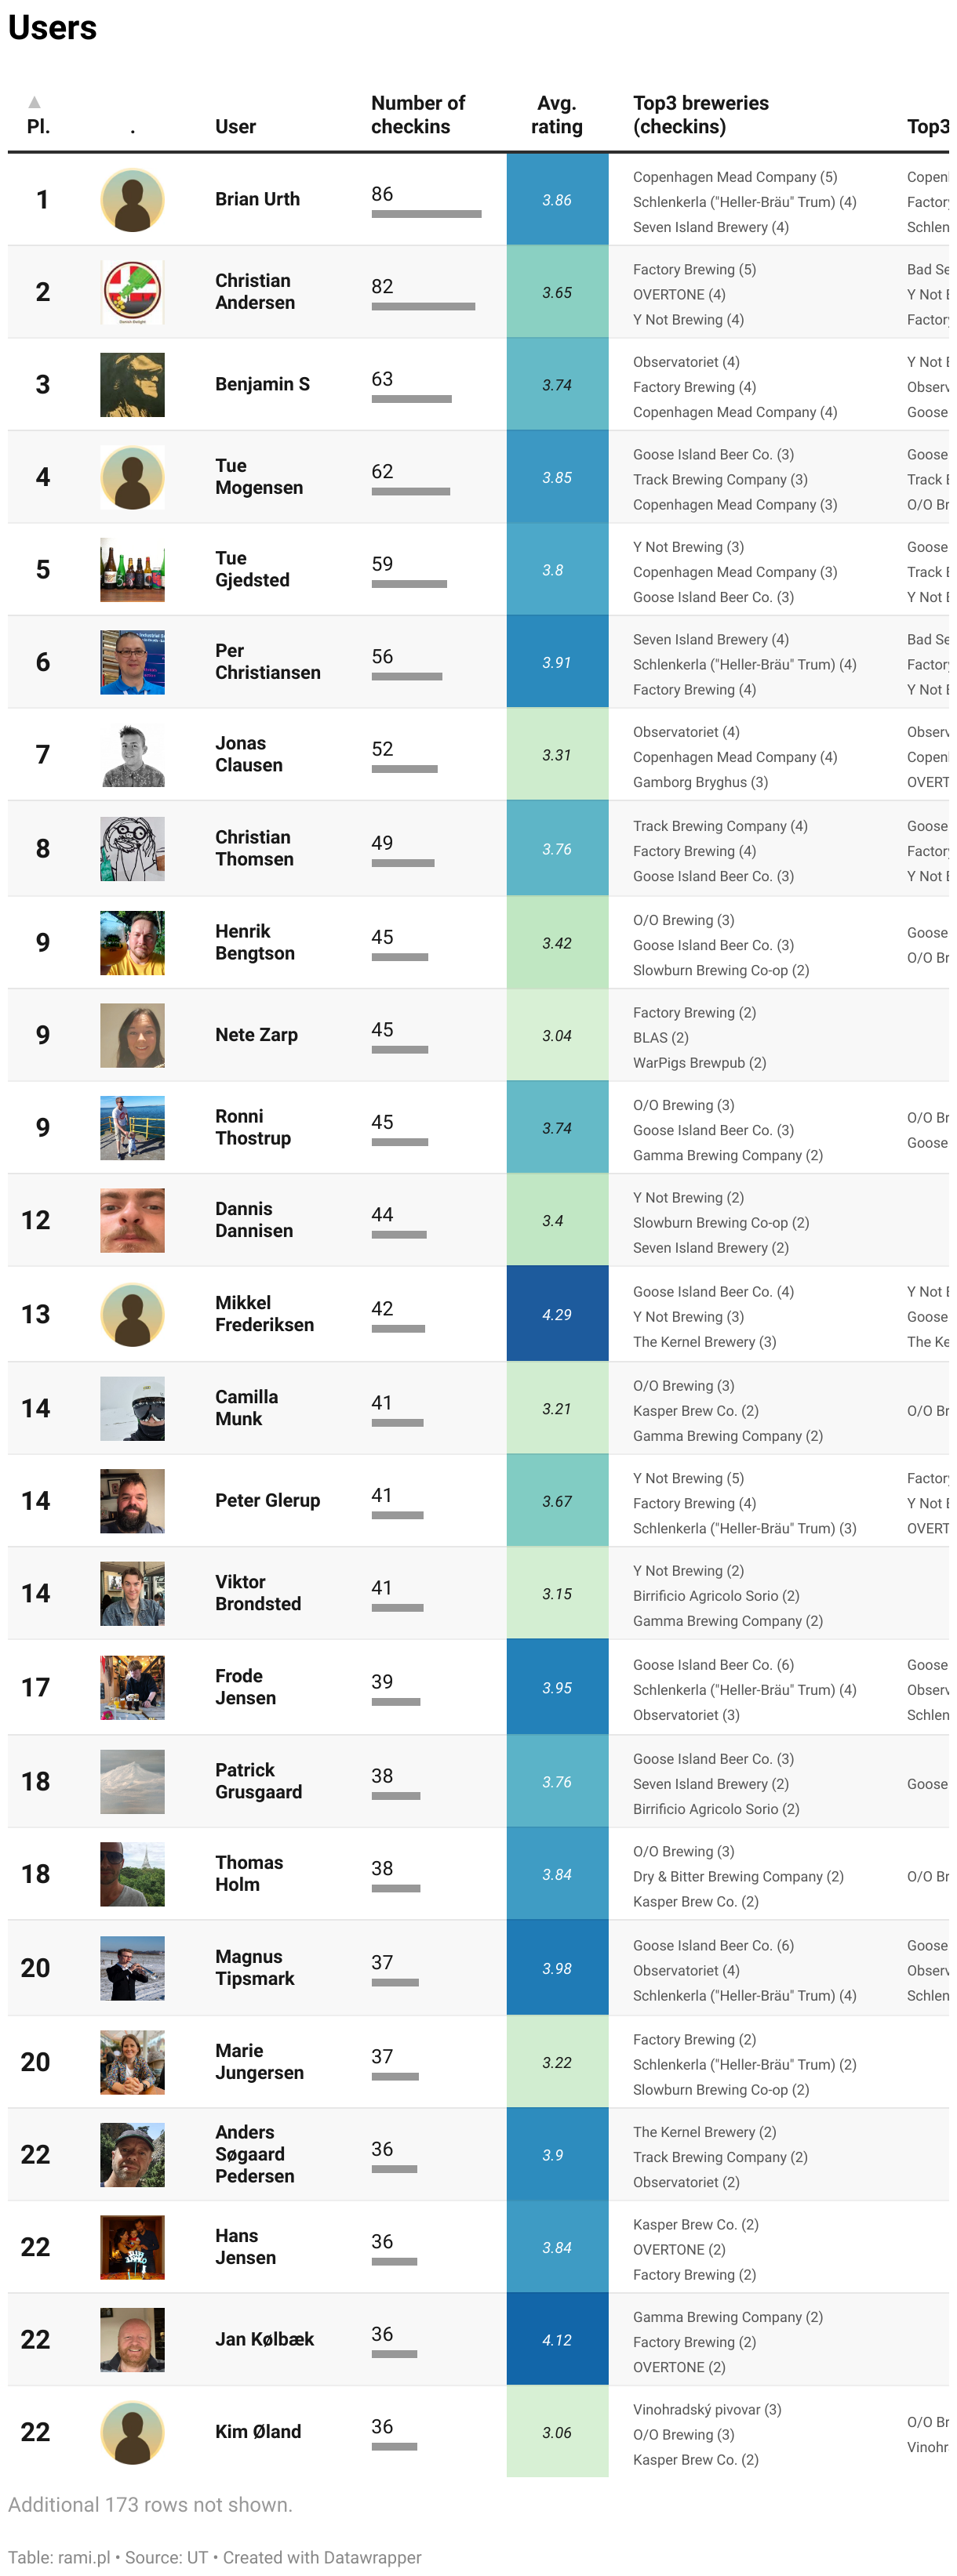Click the Frode Jensen user name

pyautogui.click(x=246, y=1687)
